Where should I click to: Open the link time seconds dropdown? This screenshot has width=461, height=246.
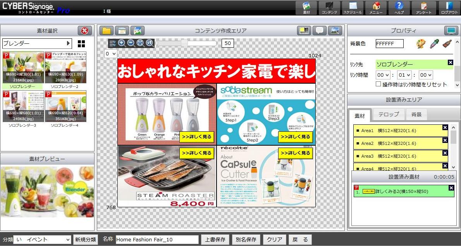pos(426,75)
